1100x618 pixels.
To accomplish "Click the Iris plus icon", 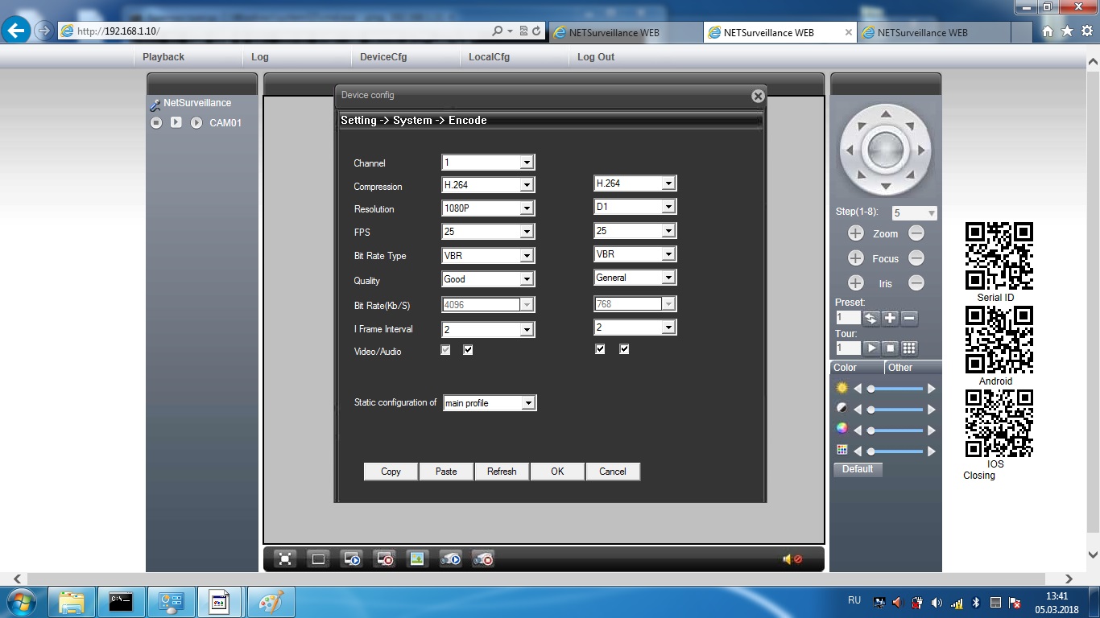I will (x=855, y=283).
